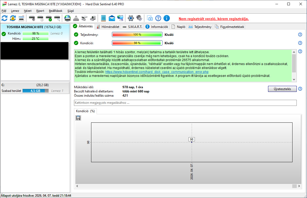Click the disk panel icon beside the refresh buttons
The height and width of the screenshot is (198, 307).
pyautogui.click(x=21, y=18)
